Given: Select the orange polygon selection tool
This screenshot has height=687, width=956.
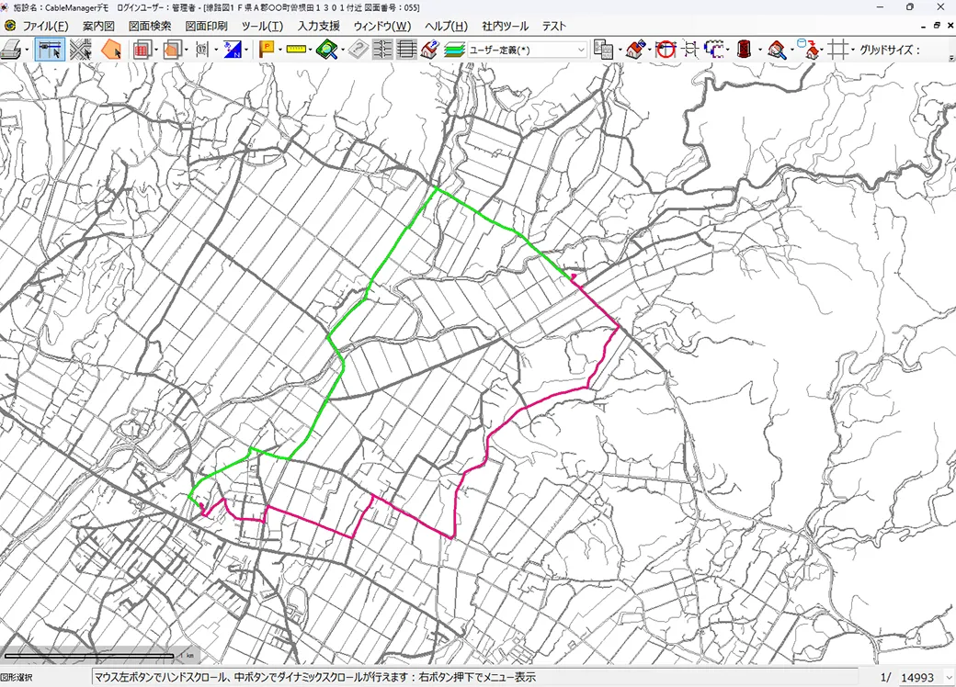Looking at the screenshot, I should (x=111, y=50).
